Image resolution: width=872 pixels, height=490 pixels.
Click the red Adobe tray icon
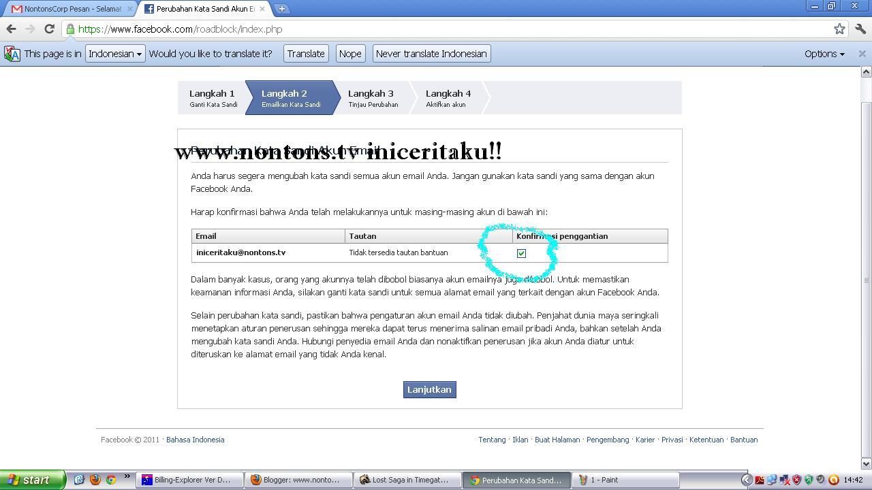pyautogui.click(x=760, y=480)
